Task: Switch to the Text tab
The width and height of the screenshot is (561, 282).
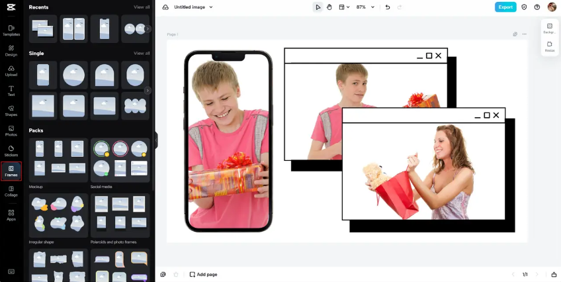Action: 11,90
